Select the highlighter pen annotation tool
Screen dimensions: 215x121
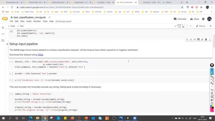(x=212, y=77)
